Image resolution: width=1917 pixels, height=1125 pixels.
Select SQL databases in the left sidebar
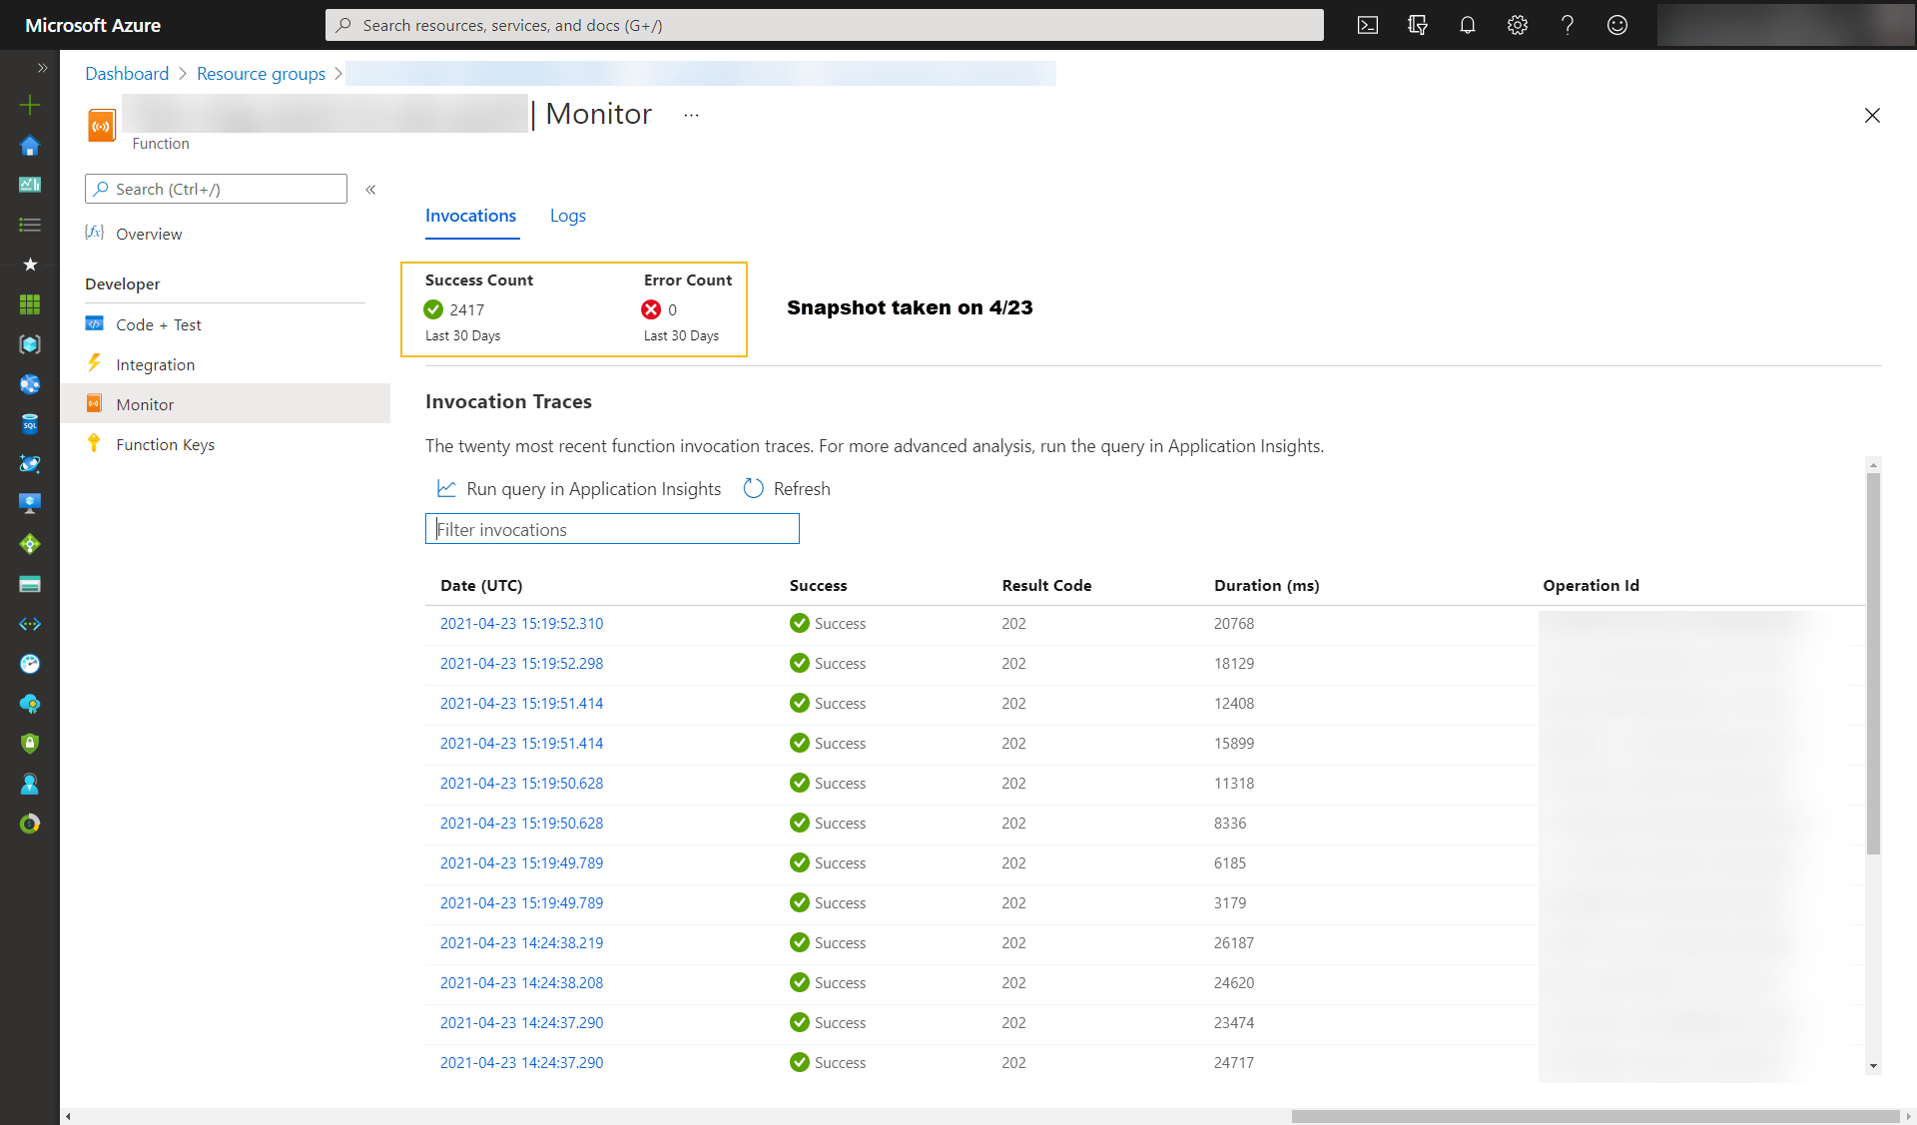30,424
